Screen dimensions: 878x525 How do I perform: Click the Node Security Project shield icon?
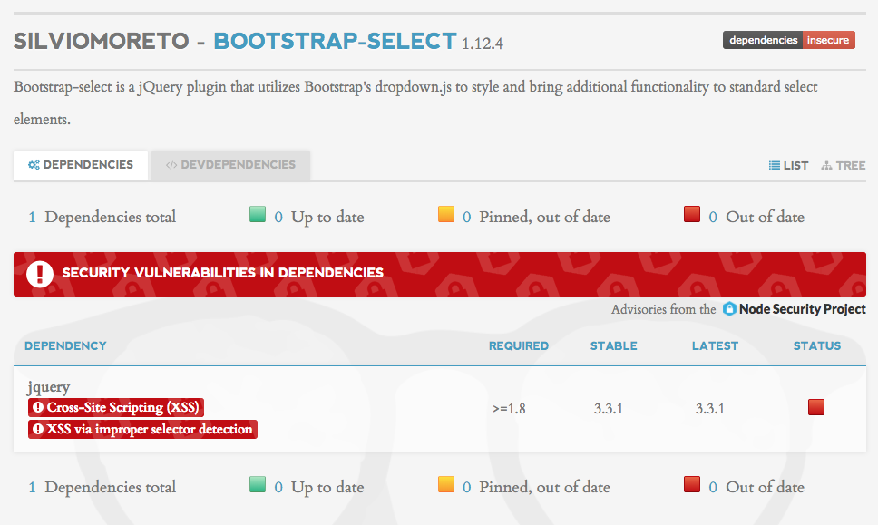click(x=729, y=309)
